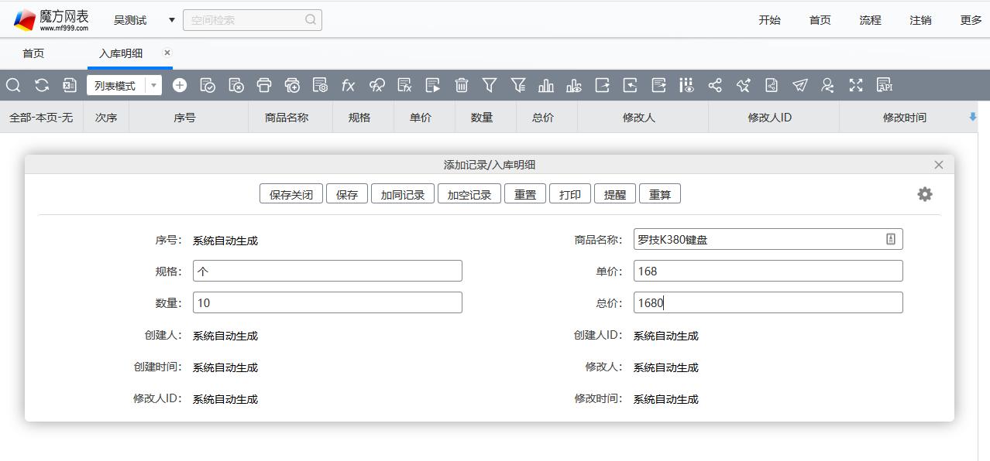Image resolution: width=990 pixels, height=461 pixels.
Task: Click the share icon in the toolbar
Action: [715, 85]
